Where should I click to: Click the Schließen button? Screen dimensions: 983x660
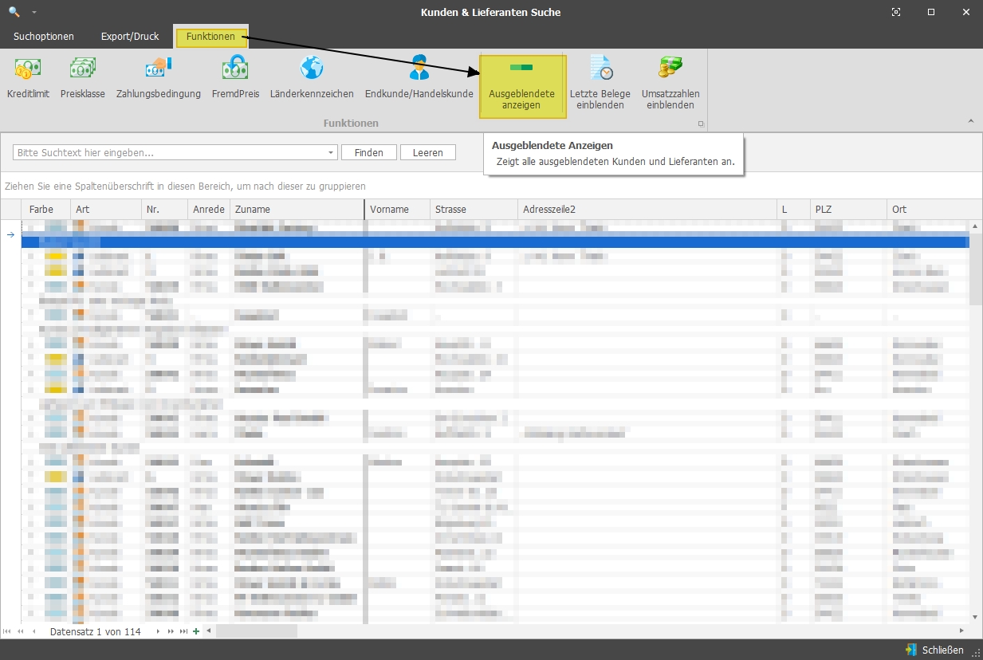[935, 650]
